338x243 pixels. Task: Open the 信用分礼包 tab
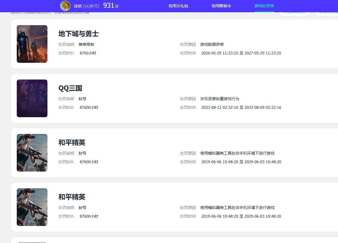(178, 6)
